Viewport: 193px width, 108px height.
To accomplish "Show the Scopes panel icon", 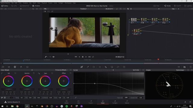I will tap(185, 67).
